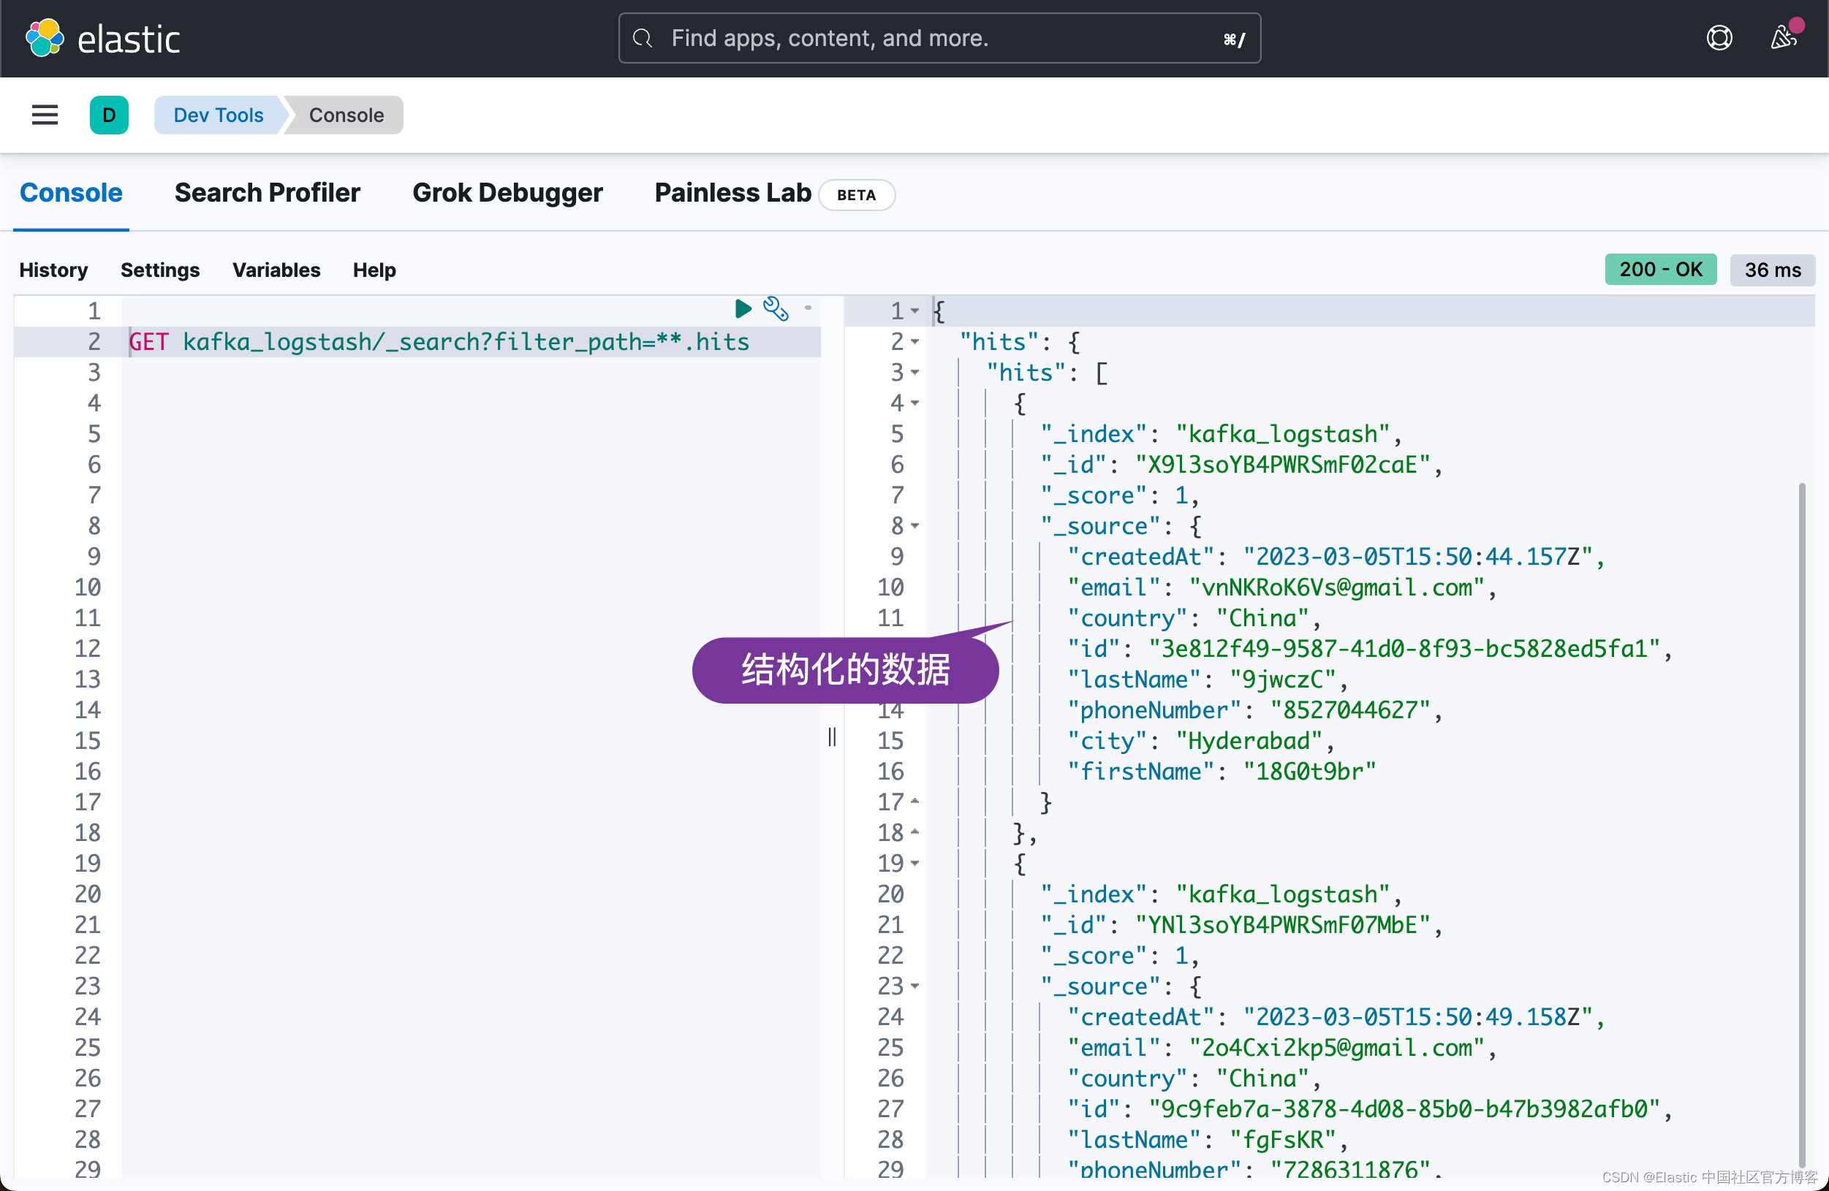Screen dimensions: 1829x1191
Task: Click the Console breadcrumb
Action: [x=346, y=115]
